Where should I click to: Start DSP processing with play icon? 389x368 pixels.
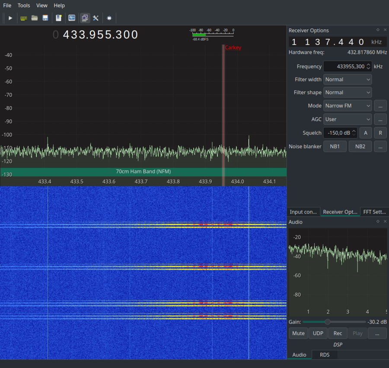coord(10,18)
